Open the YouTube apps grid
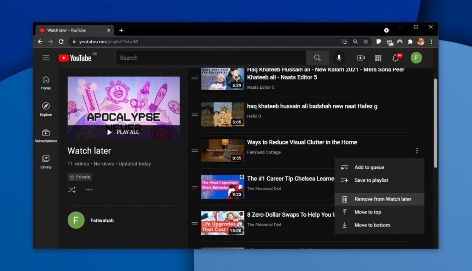This screenshot has height=271, width=472. click(378, 58)
